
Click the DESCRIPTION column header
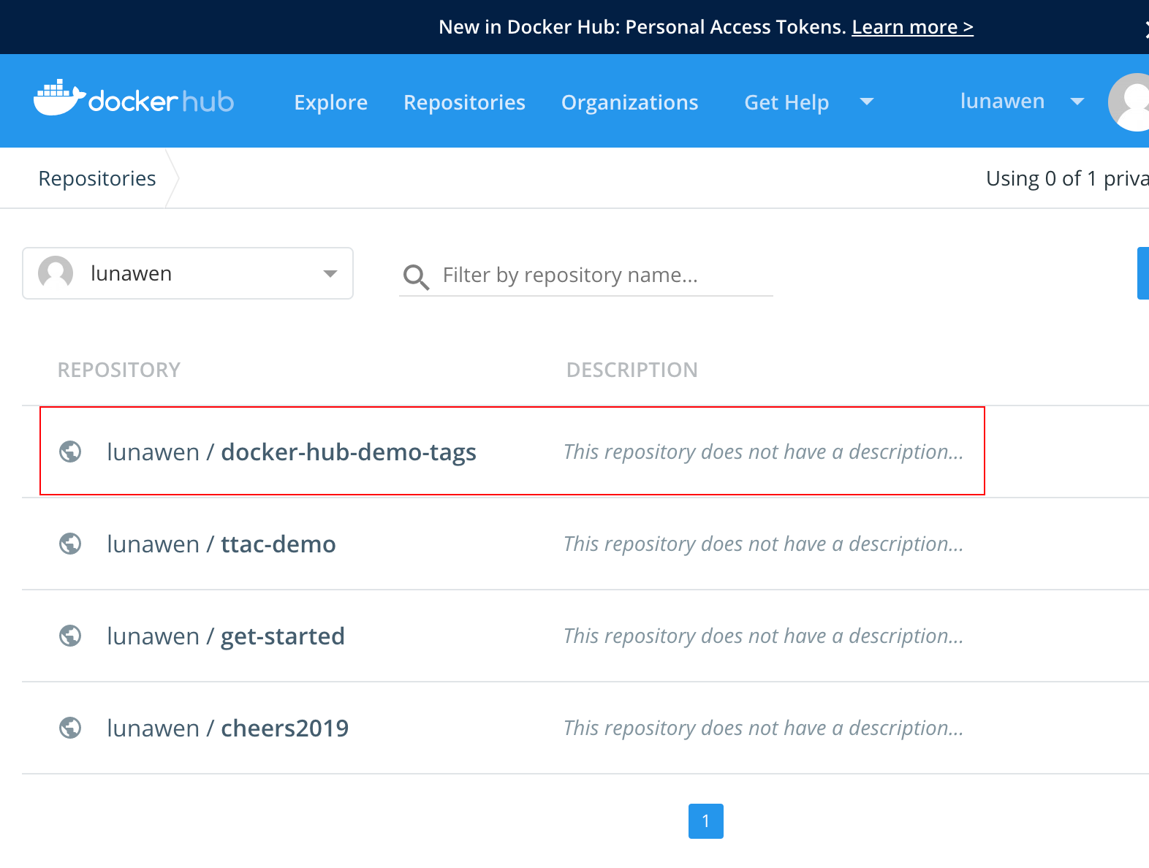click(x=632, y=370)
